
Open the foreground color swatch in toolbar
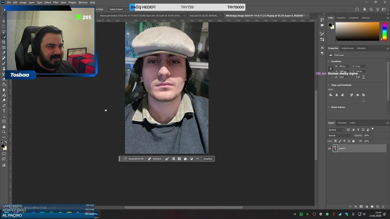[3, 146]
